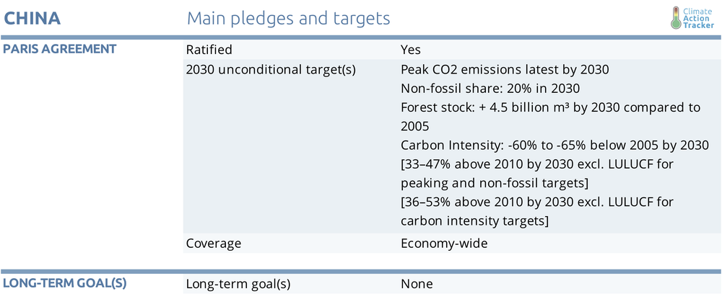Click the carbon intensity targets] closing line

pyautogui.click(x=475, y=220)
